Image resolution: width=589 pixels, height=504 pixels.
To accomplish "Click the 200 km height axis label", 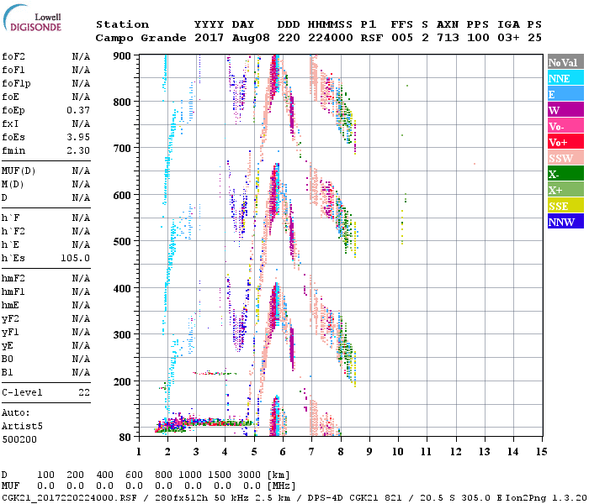I will pos(122,381).
